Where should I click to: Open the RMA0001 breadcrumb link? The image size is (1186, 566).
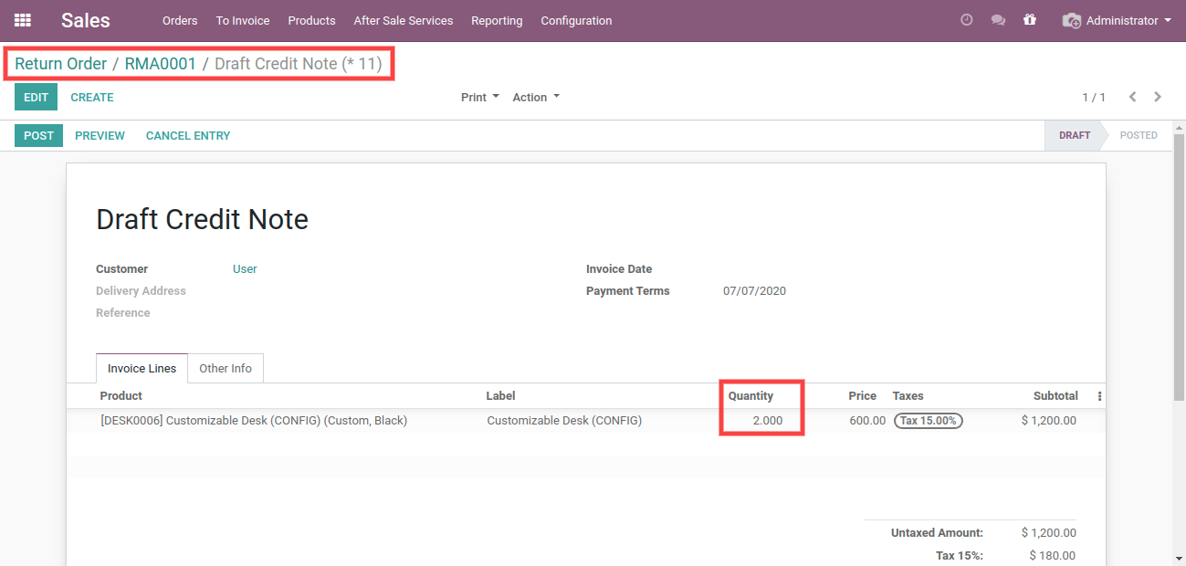coord(161,64)
